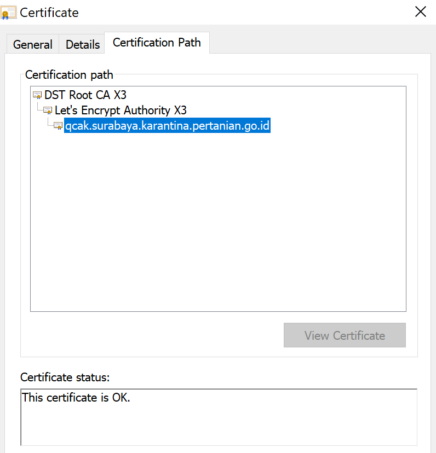
Task: Select Let's Encrypt Authority X3 entry
Action: (x=121, y=111)
